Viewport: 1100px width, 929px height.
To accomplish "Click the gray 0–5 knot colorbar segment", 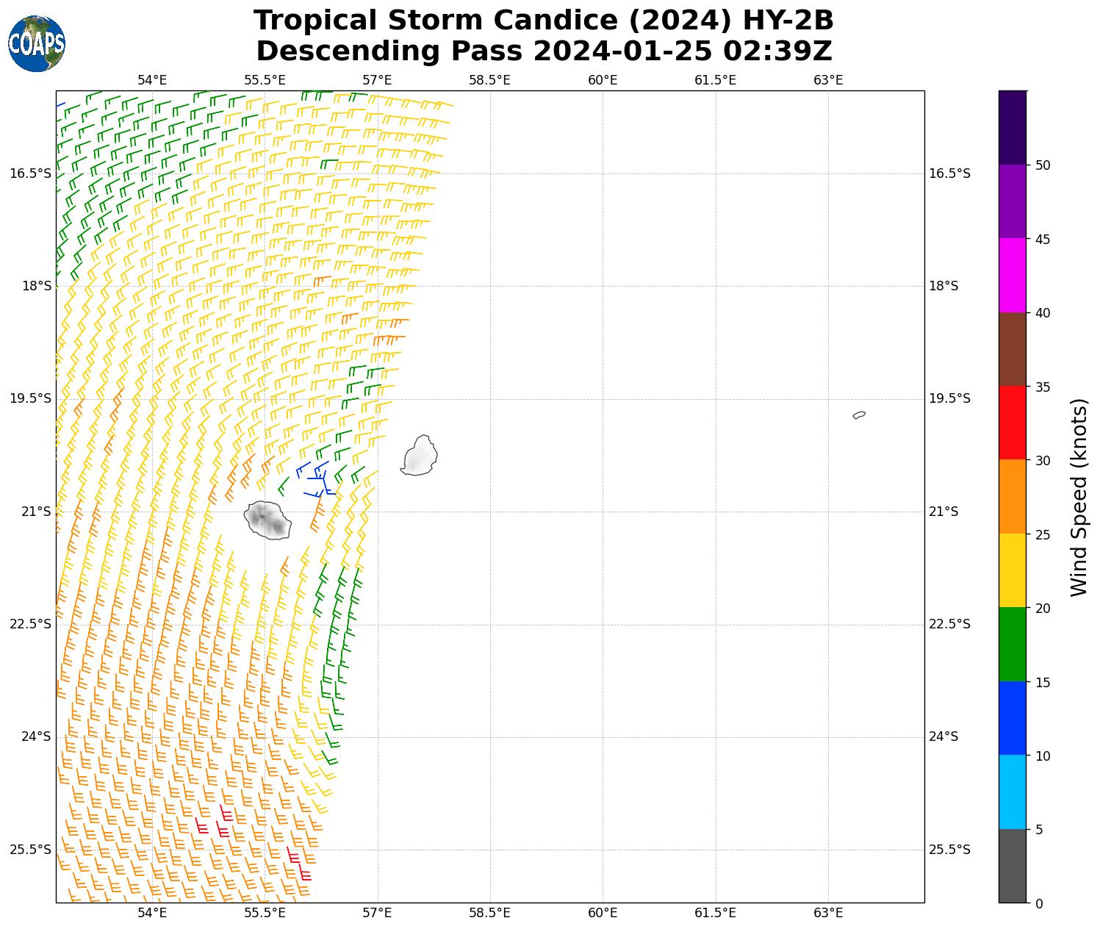I will coord(1012,866).
